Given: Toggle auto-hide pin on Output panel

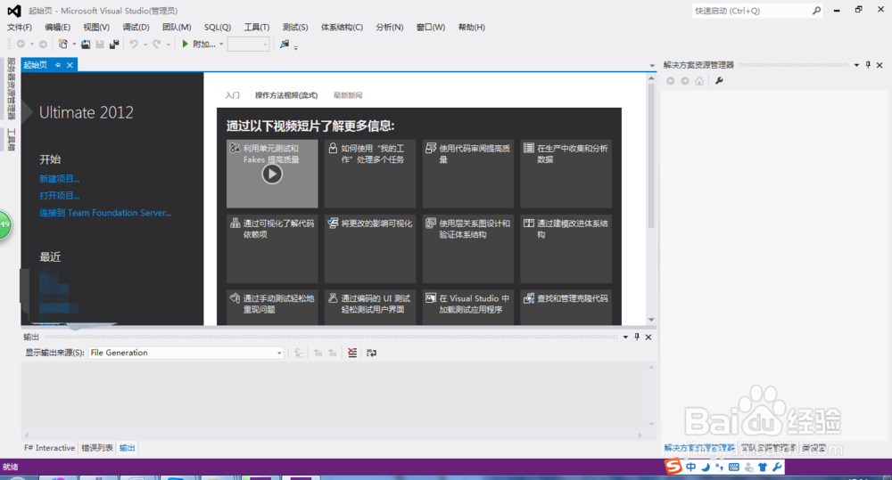Looking at the screenshot, I should click(637, 337).
